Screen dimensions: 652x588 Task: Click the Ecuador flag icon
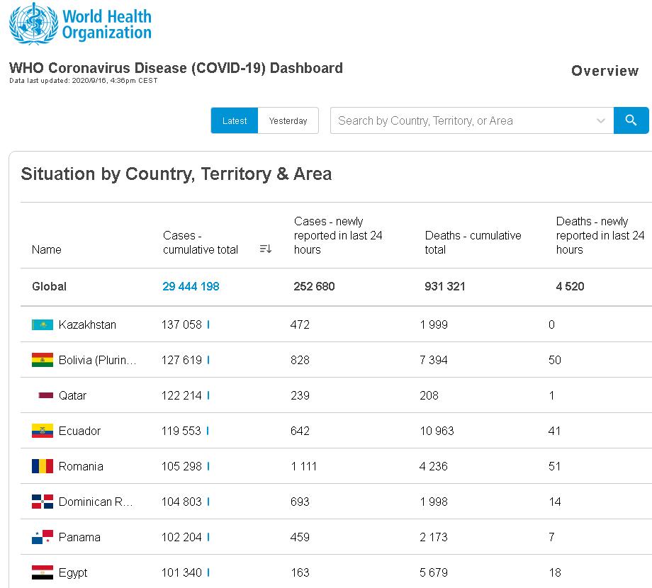click(43, 431)
